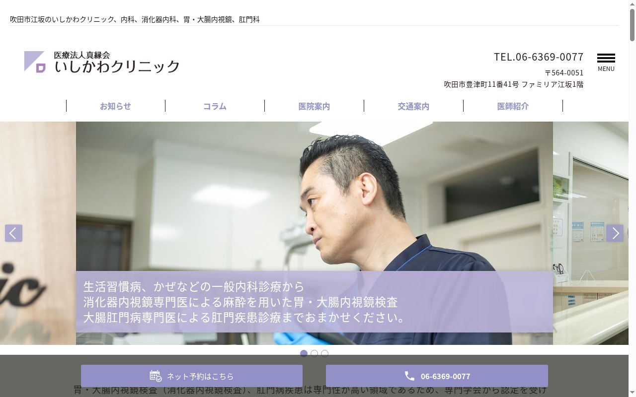Image resolution: width=636 pixels, height=397 pixels.
Task: Open コラム navigation item
Action: 215,106
